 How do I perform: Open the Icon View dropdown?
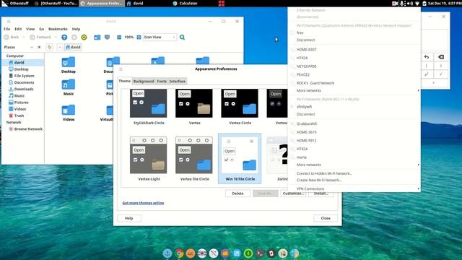pyautogui.click(x=160, y=37)
